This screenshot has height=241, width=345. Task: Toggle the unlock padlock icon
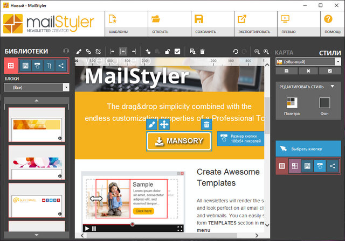coord(168,52)
